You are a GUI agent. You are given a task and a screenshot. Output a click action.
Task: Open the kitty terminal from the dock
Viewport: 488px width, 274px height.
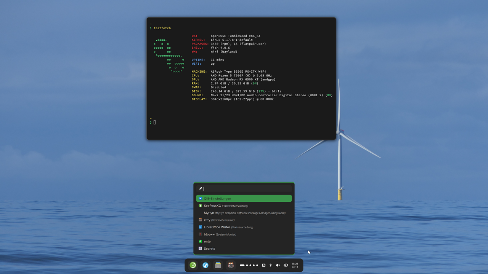click(x=231, y=265)
